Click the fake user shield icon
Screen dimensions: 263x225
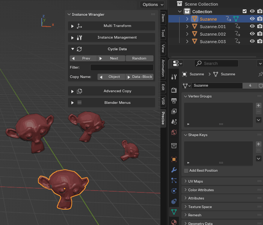pos(260,86)
